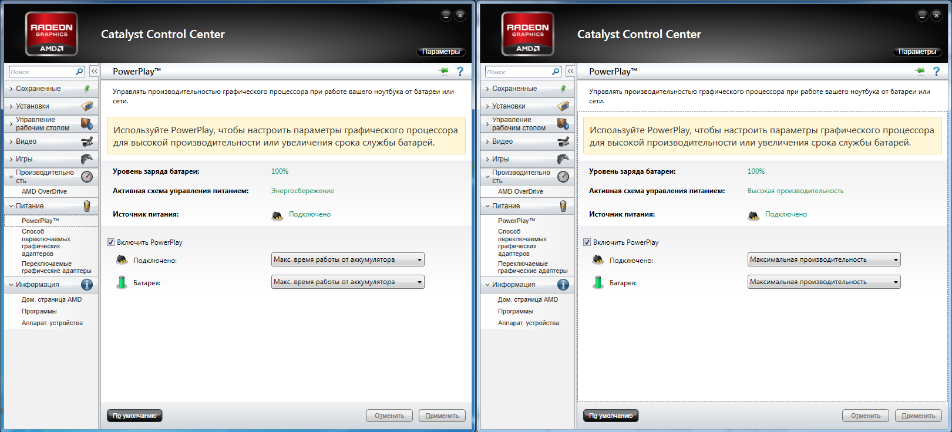Open Подключено dropdown in right window
This screenshot has height=432, width=952.
(824, 259)
